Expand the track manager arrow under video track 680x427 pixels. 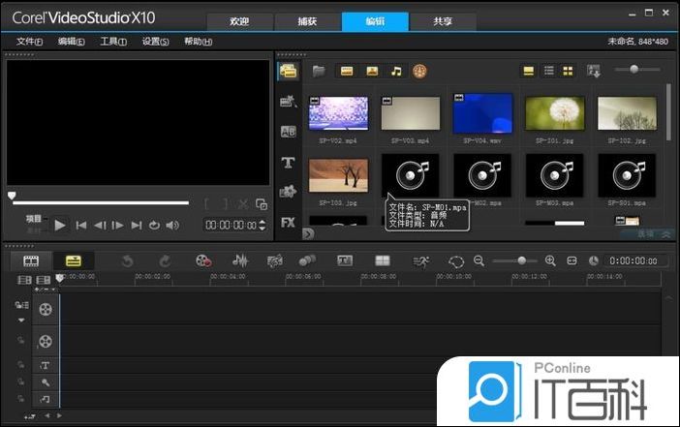pos(21,320)
